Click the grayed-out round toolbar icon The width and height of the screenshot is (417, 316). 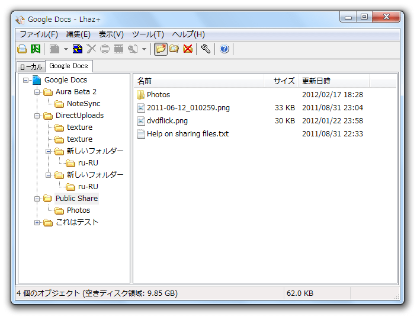click(105, 49)
